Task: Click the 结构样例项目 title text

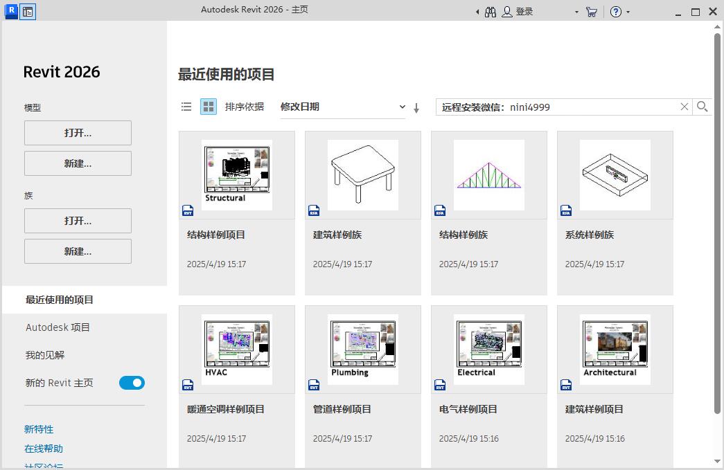Action: 215,235
